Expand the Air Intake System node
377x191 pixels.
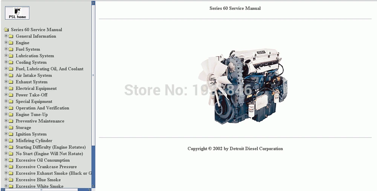[6, 75]
